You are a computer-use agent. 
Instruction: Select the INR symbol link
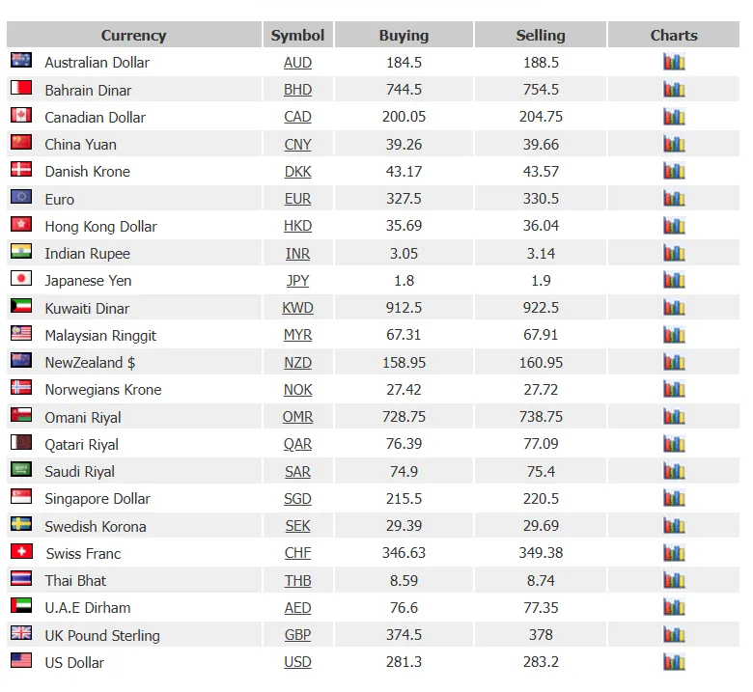click(297, 254)
